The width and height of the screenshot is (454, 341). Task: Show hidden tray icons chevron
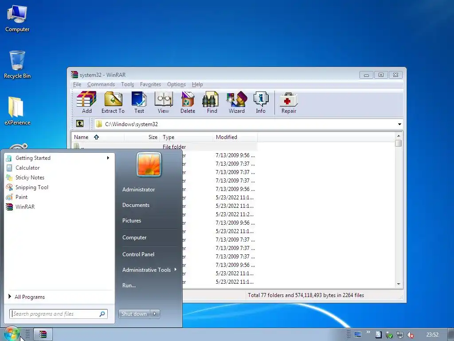point(368,332)
